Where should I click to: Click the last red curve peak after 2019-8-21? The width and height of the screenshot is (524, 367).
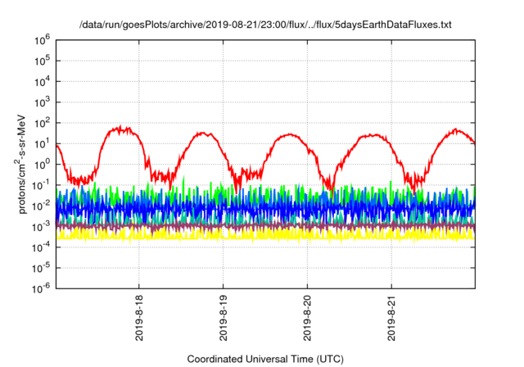[x=456, y=130]
